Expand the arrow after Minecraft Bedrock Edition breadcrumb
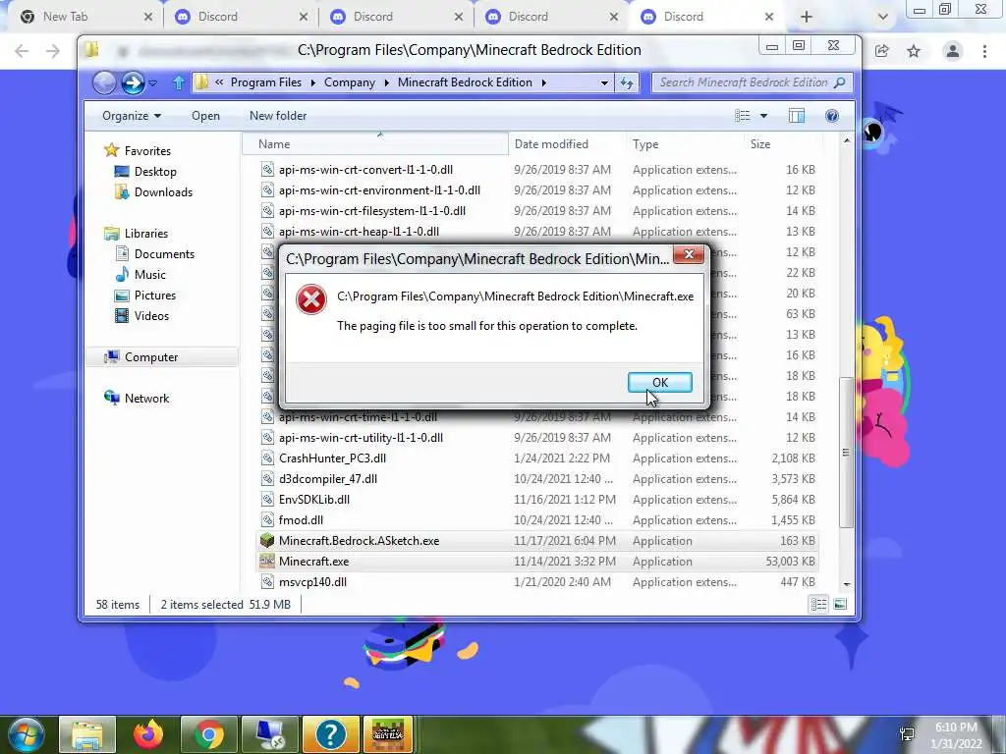The image size is (1006, 754). 544,82
